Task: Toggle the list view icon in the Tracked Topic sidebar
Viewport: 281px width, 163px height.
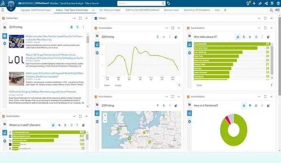Action: [x=4, y=36]
